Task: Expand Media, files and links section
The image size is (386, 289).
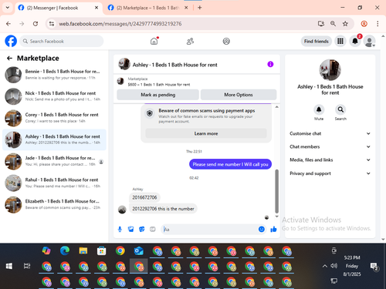Action: [330, 160]
